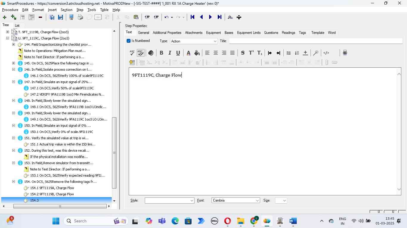Apply bold formatting with the B icon
The height and width of the screenshot is (228, 407).
coord(161,53)
